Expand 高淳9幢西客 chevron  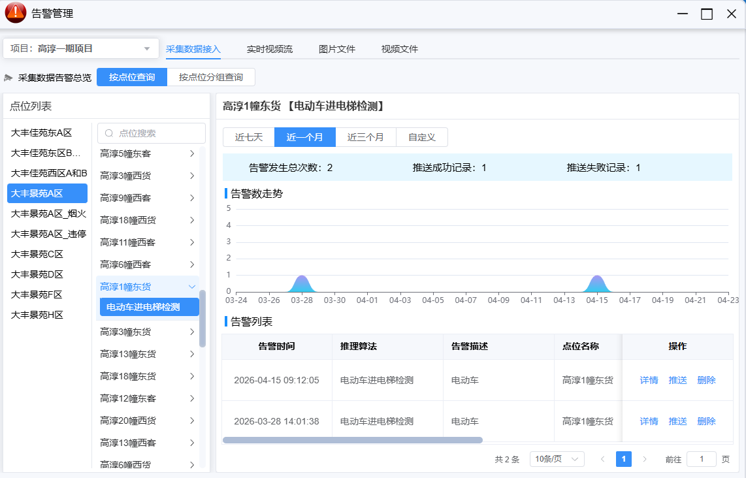192,198
